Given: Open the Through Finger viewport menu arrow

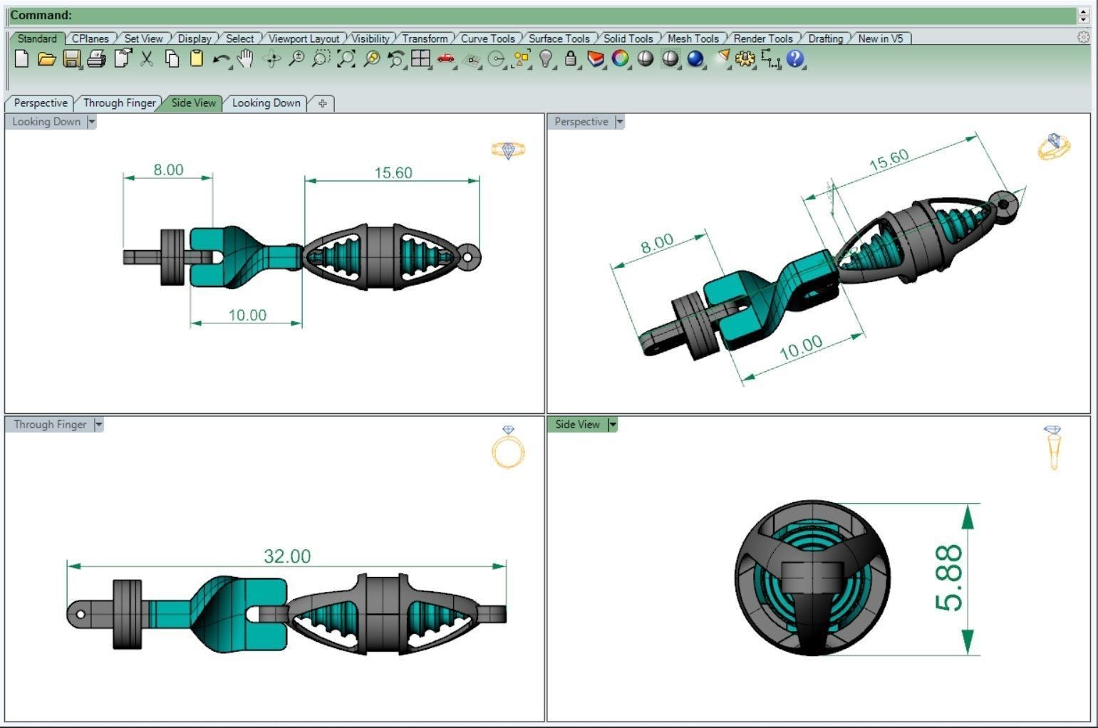Looking at the screenshot, I should pos(98,425).
